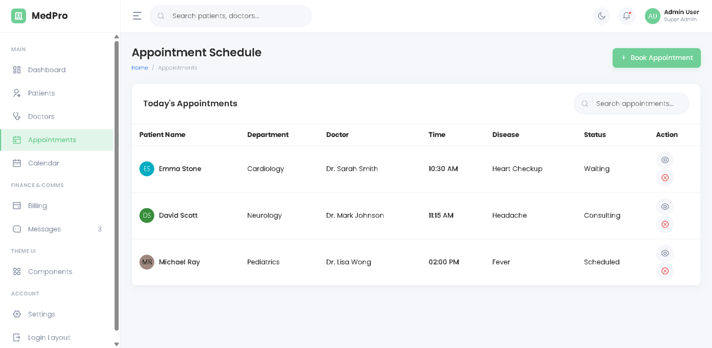View Michael Ray's appointment details
This screenshot has height=348, width=712.
pos(665,253)
